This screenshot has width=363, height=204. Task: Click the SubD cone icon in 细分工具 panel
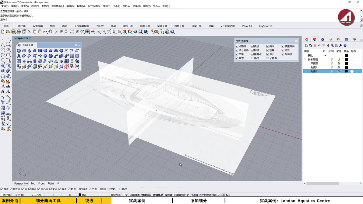point(30,51)
